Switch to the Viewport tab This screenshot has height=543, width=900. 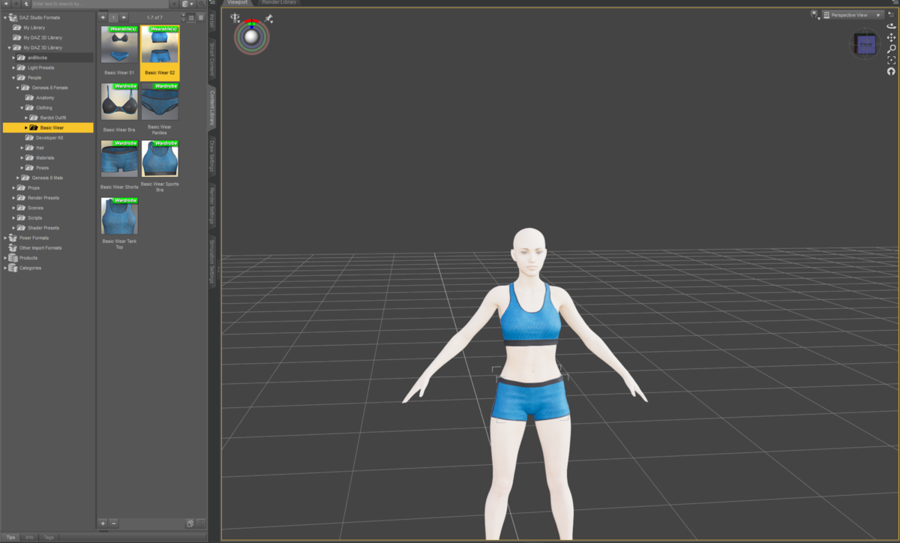click(x=237, y=2)
